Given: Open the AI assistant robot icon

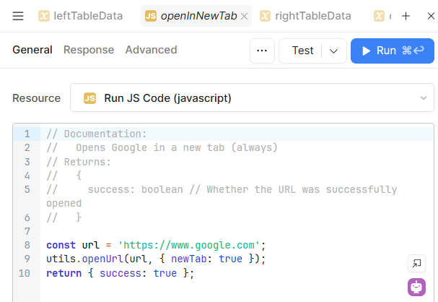Looking at the screenshot, I should click(x=416, y=287).
